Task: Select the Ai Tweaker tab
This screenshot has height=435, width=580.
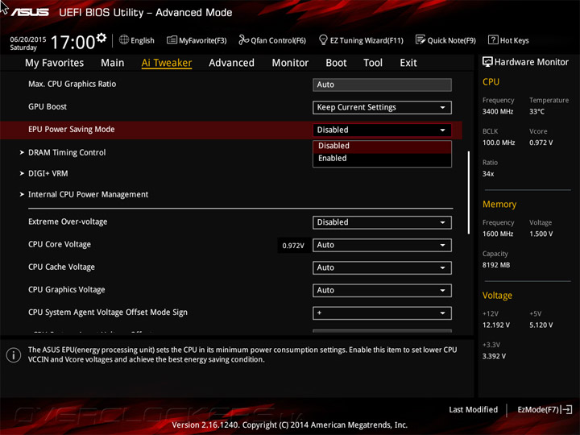Action: 167,63
